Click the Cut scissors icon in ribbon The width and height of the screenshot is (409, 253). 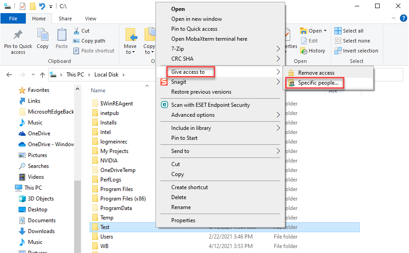coord(76,31)
